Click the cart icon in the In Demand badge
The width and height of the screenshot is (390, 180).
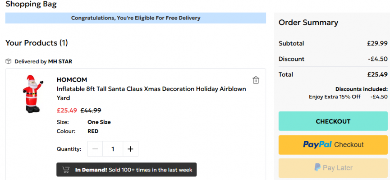coord(66,170)
